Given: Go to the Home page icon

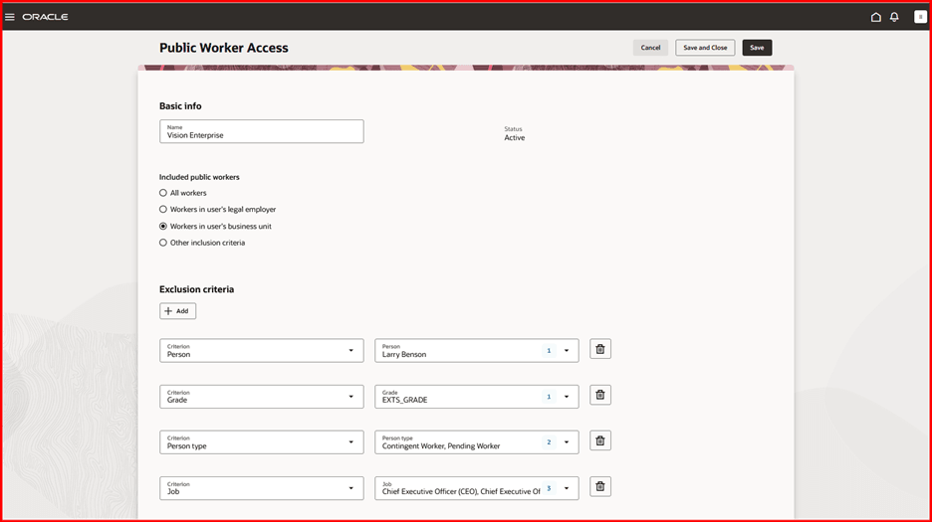Looking at the screenshot, I should pos(875,17).
